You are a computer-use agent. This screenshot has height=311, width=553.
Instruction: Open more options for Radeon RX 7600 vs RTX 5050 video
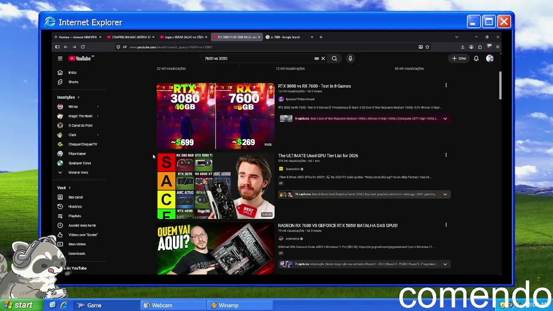pyautogui.click(x=446, y=225)
